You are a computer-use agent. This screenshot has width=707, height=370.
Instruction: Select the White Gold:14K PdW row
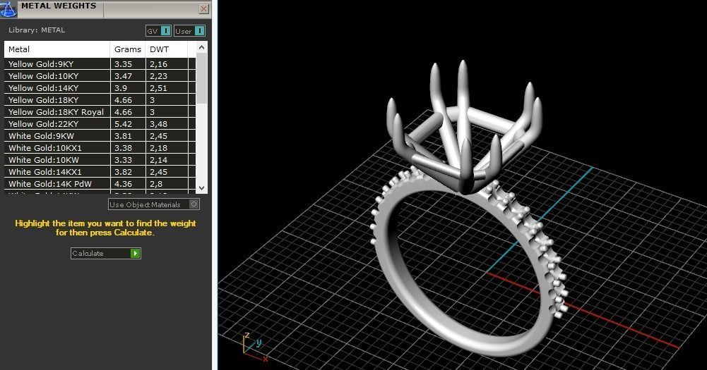coord(100,184)
